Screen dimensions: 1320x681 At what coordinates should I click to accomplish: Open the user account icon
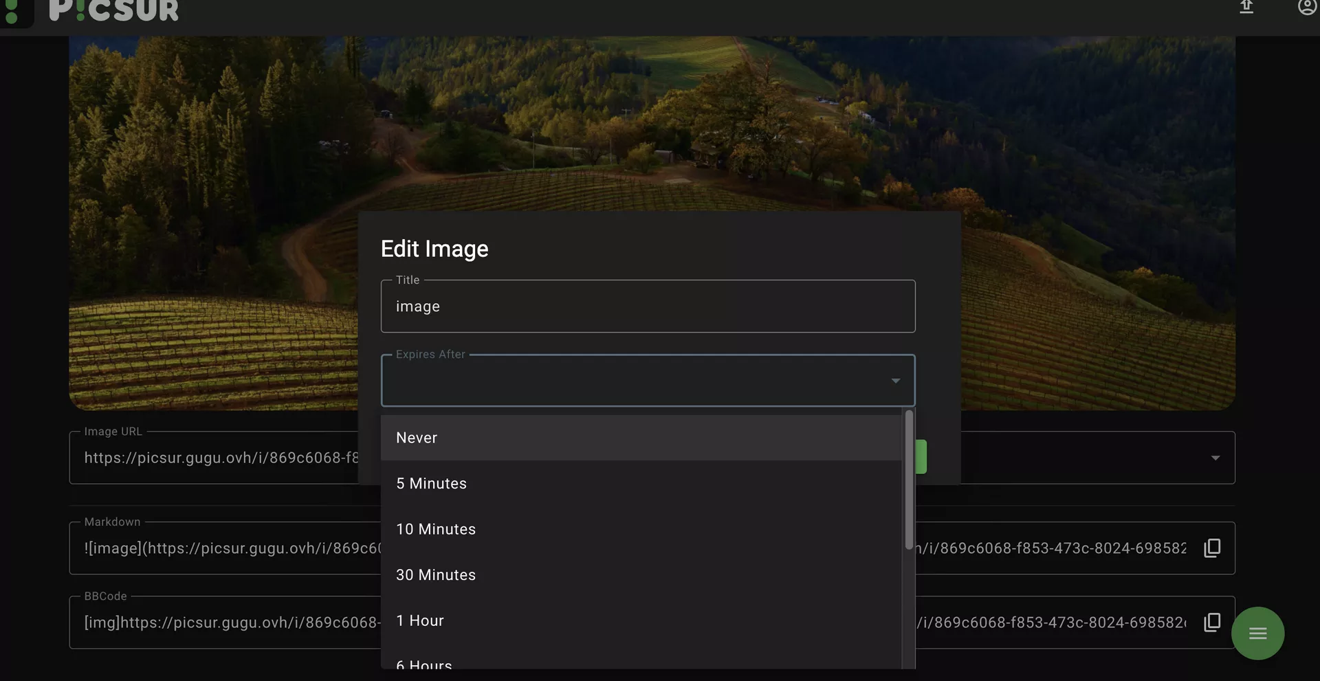point(1306,8)
